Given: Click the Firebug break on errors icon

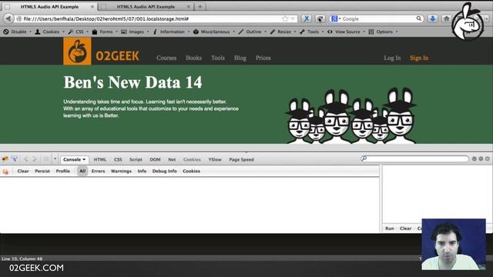Looking at the screenshot, I should tap(5, 171).
